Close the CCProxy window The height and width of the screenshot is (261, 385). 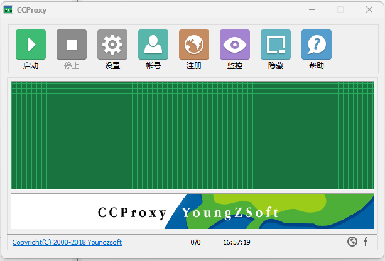pyautogui.click(x=369, y=9)
